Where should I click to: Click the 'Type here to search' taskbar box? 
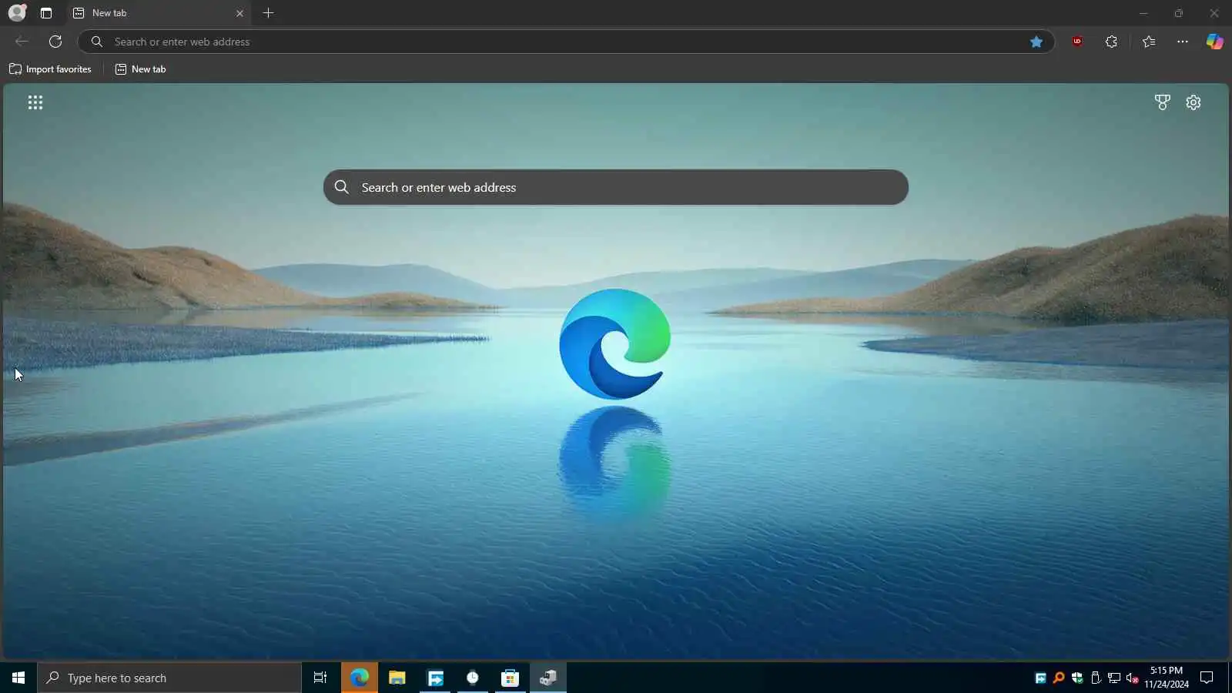pos(169,678)
